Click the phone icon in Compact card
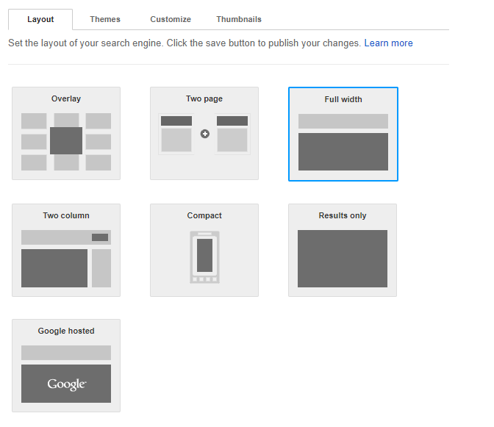 pos(205,257)
